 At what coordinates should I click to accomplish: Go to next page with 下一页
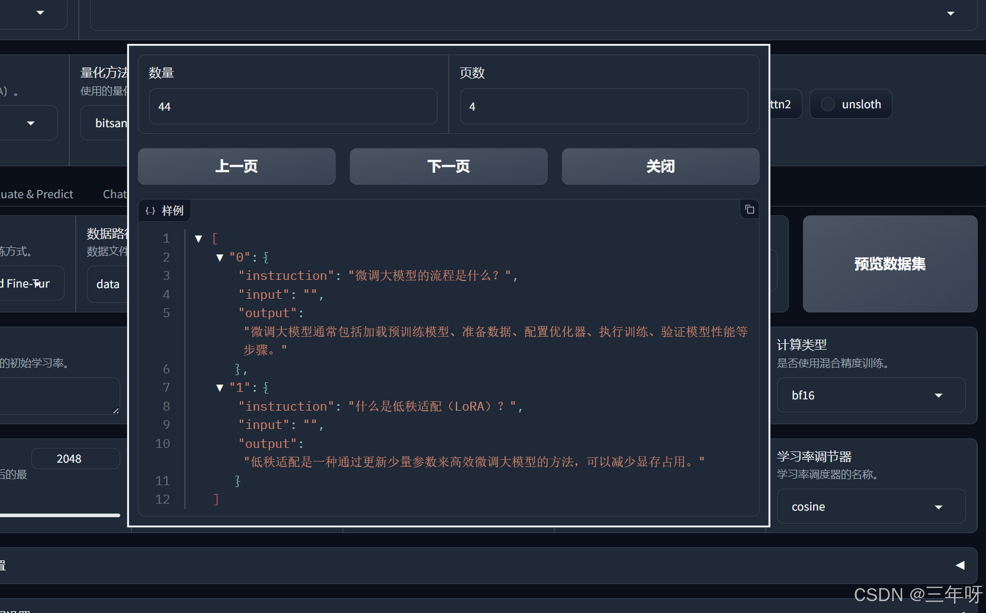point(449,166)
